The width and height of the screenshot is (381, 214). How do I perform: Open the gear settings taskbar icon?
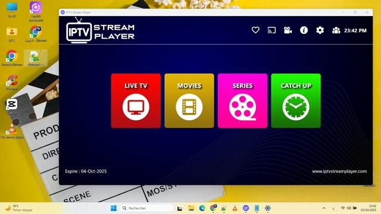(267, 208)
